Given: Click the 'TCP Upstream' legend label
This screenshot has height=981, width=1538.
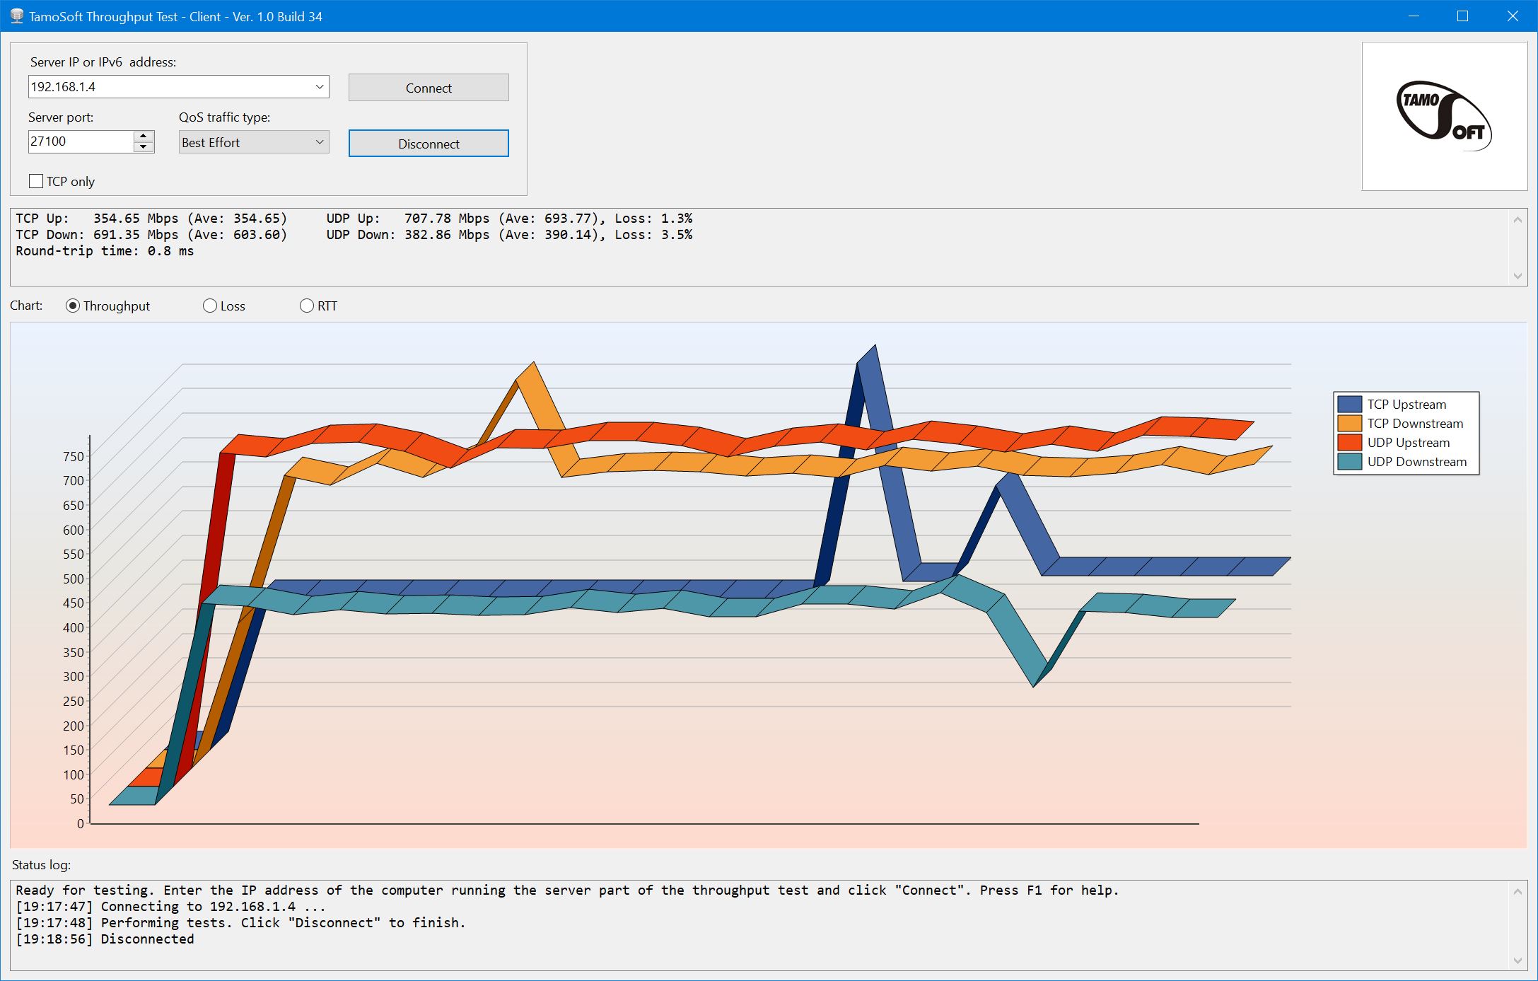Looking at the screenshot, I should coord(1406,404).
